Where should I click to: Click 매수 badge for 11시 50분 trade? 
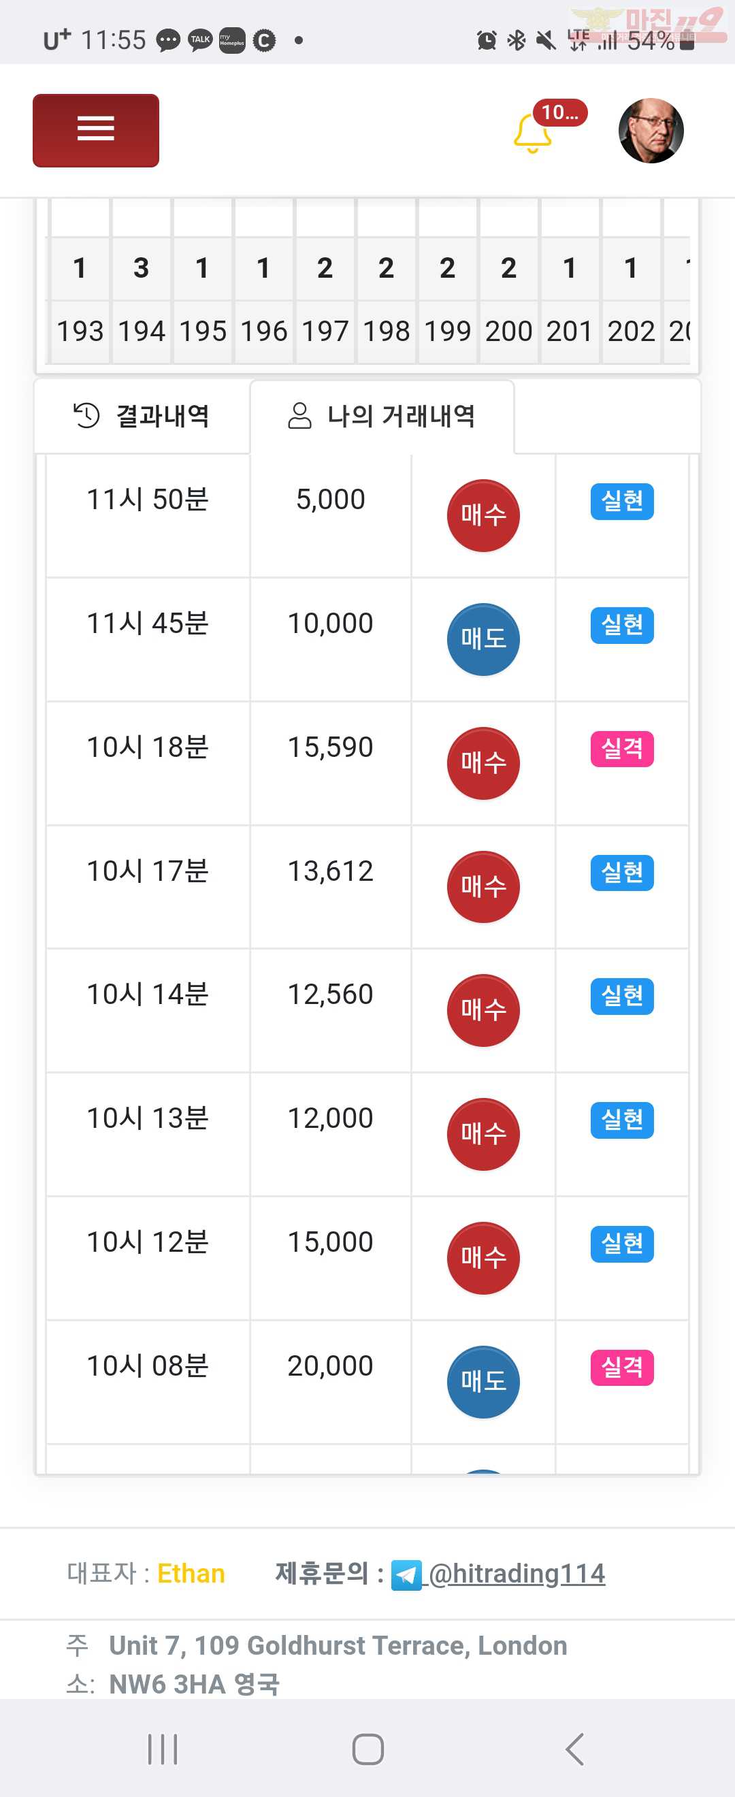click(x=483, y=515)
